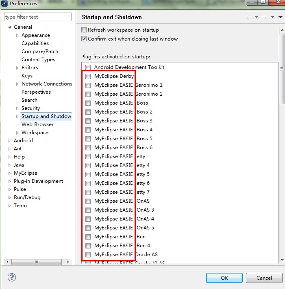Image resolution: width=285 pixels, height=289 pixels.
Task: Collapse the General tree node
Action: [9, 27]
